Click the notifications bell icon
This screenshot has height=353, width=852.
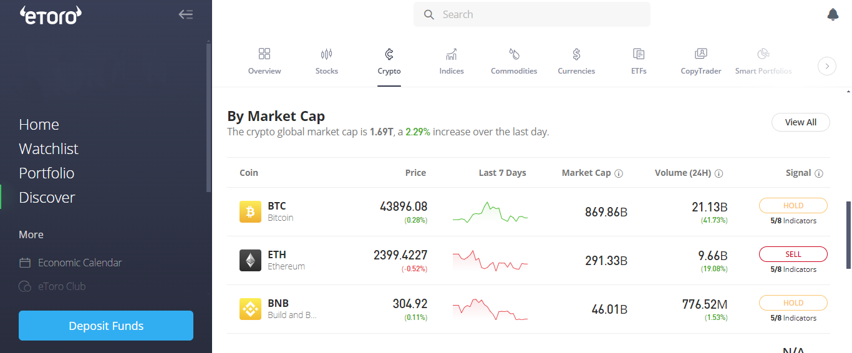click(x=833, y=14)
